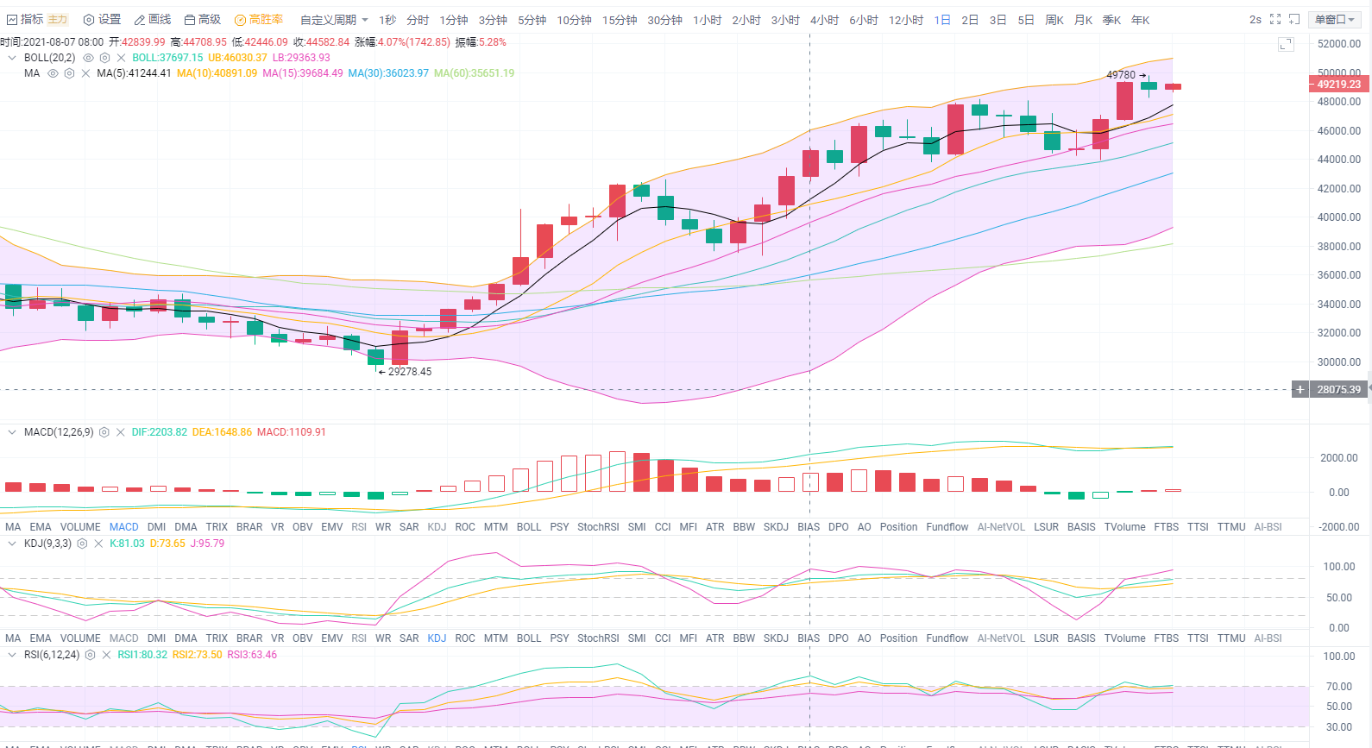Select Position in the KDJ panel tabs
The height and width of the screenshot is (748, 1372).
click(898, 638)
